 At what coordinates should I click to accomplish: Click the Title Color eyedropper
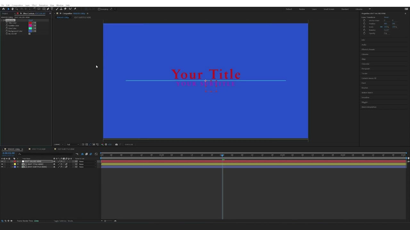[34, 23]
